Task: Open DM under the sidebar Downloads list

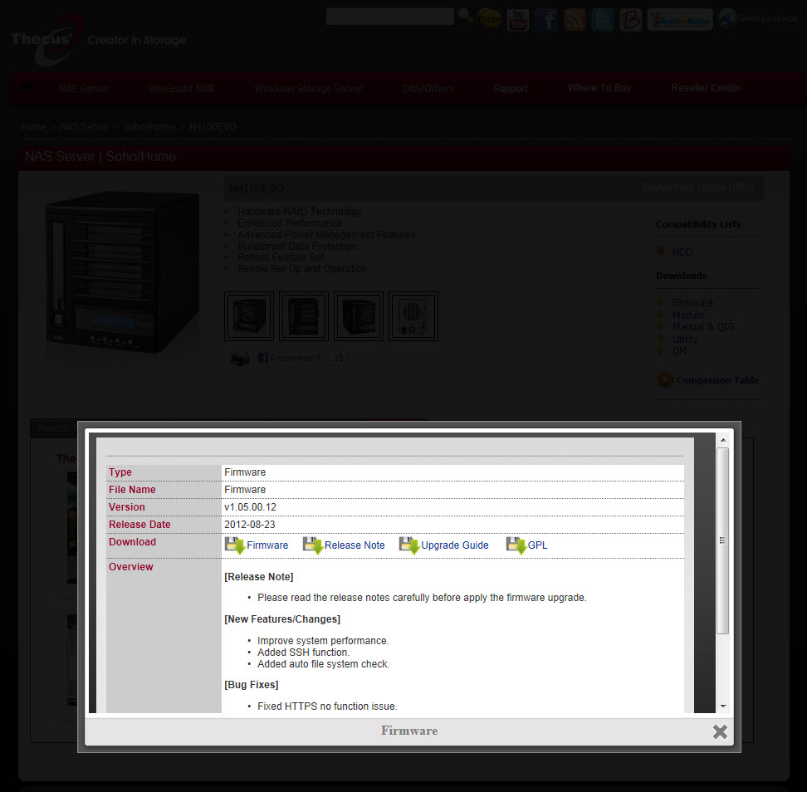Action: (x=679, y=351)
